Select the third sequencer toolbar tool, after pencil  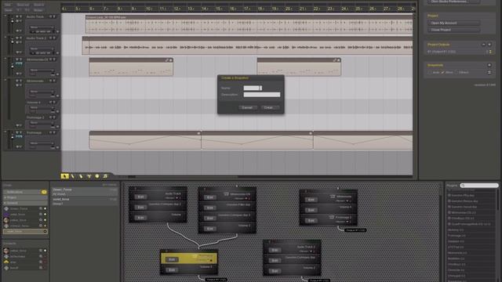[x=81, y=176]
